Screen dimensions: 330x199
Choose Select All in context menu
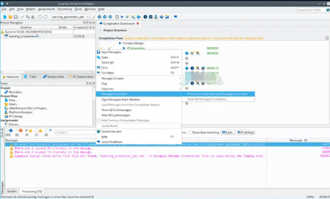[139, 63]
